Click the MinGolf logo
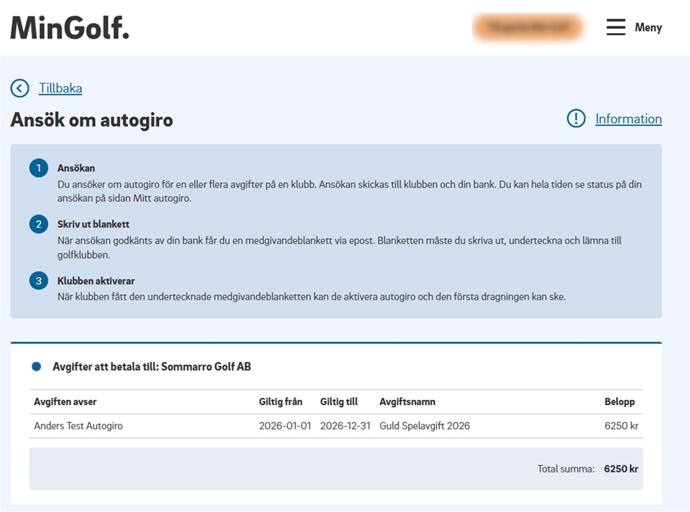 pyautogui.click(x=70, y=27)
